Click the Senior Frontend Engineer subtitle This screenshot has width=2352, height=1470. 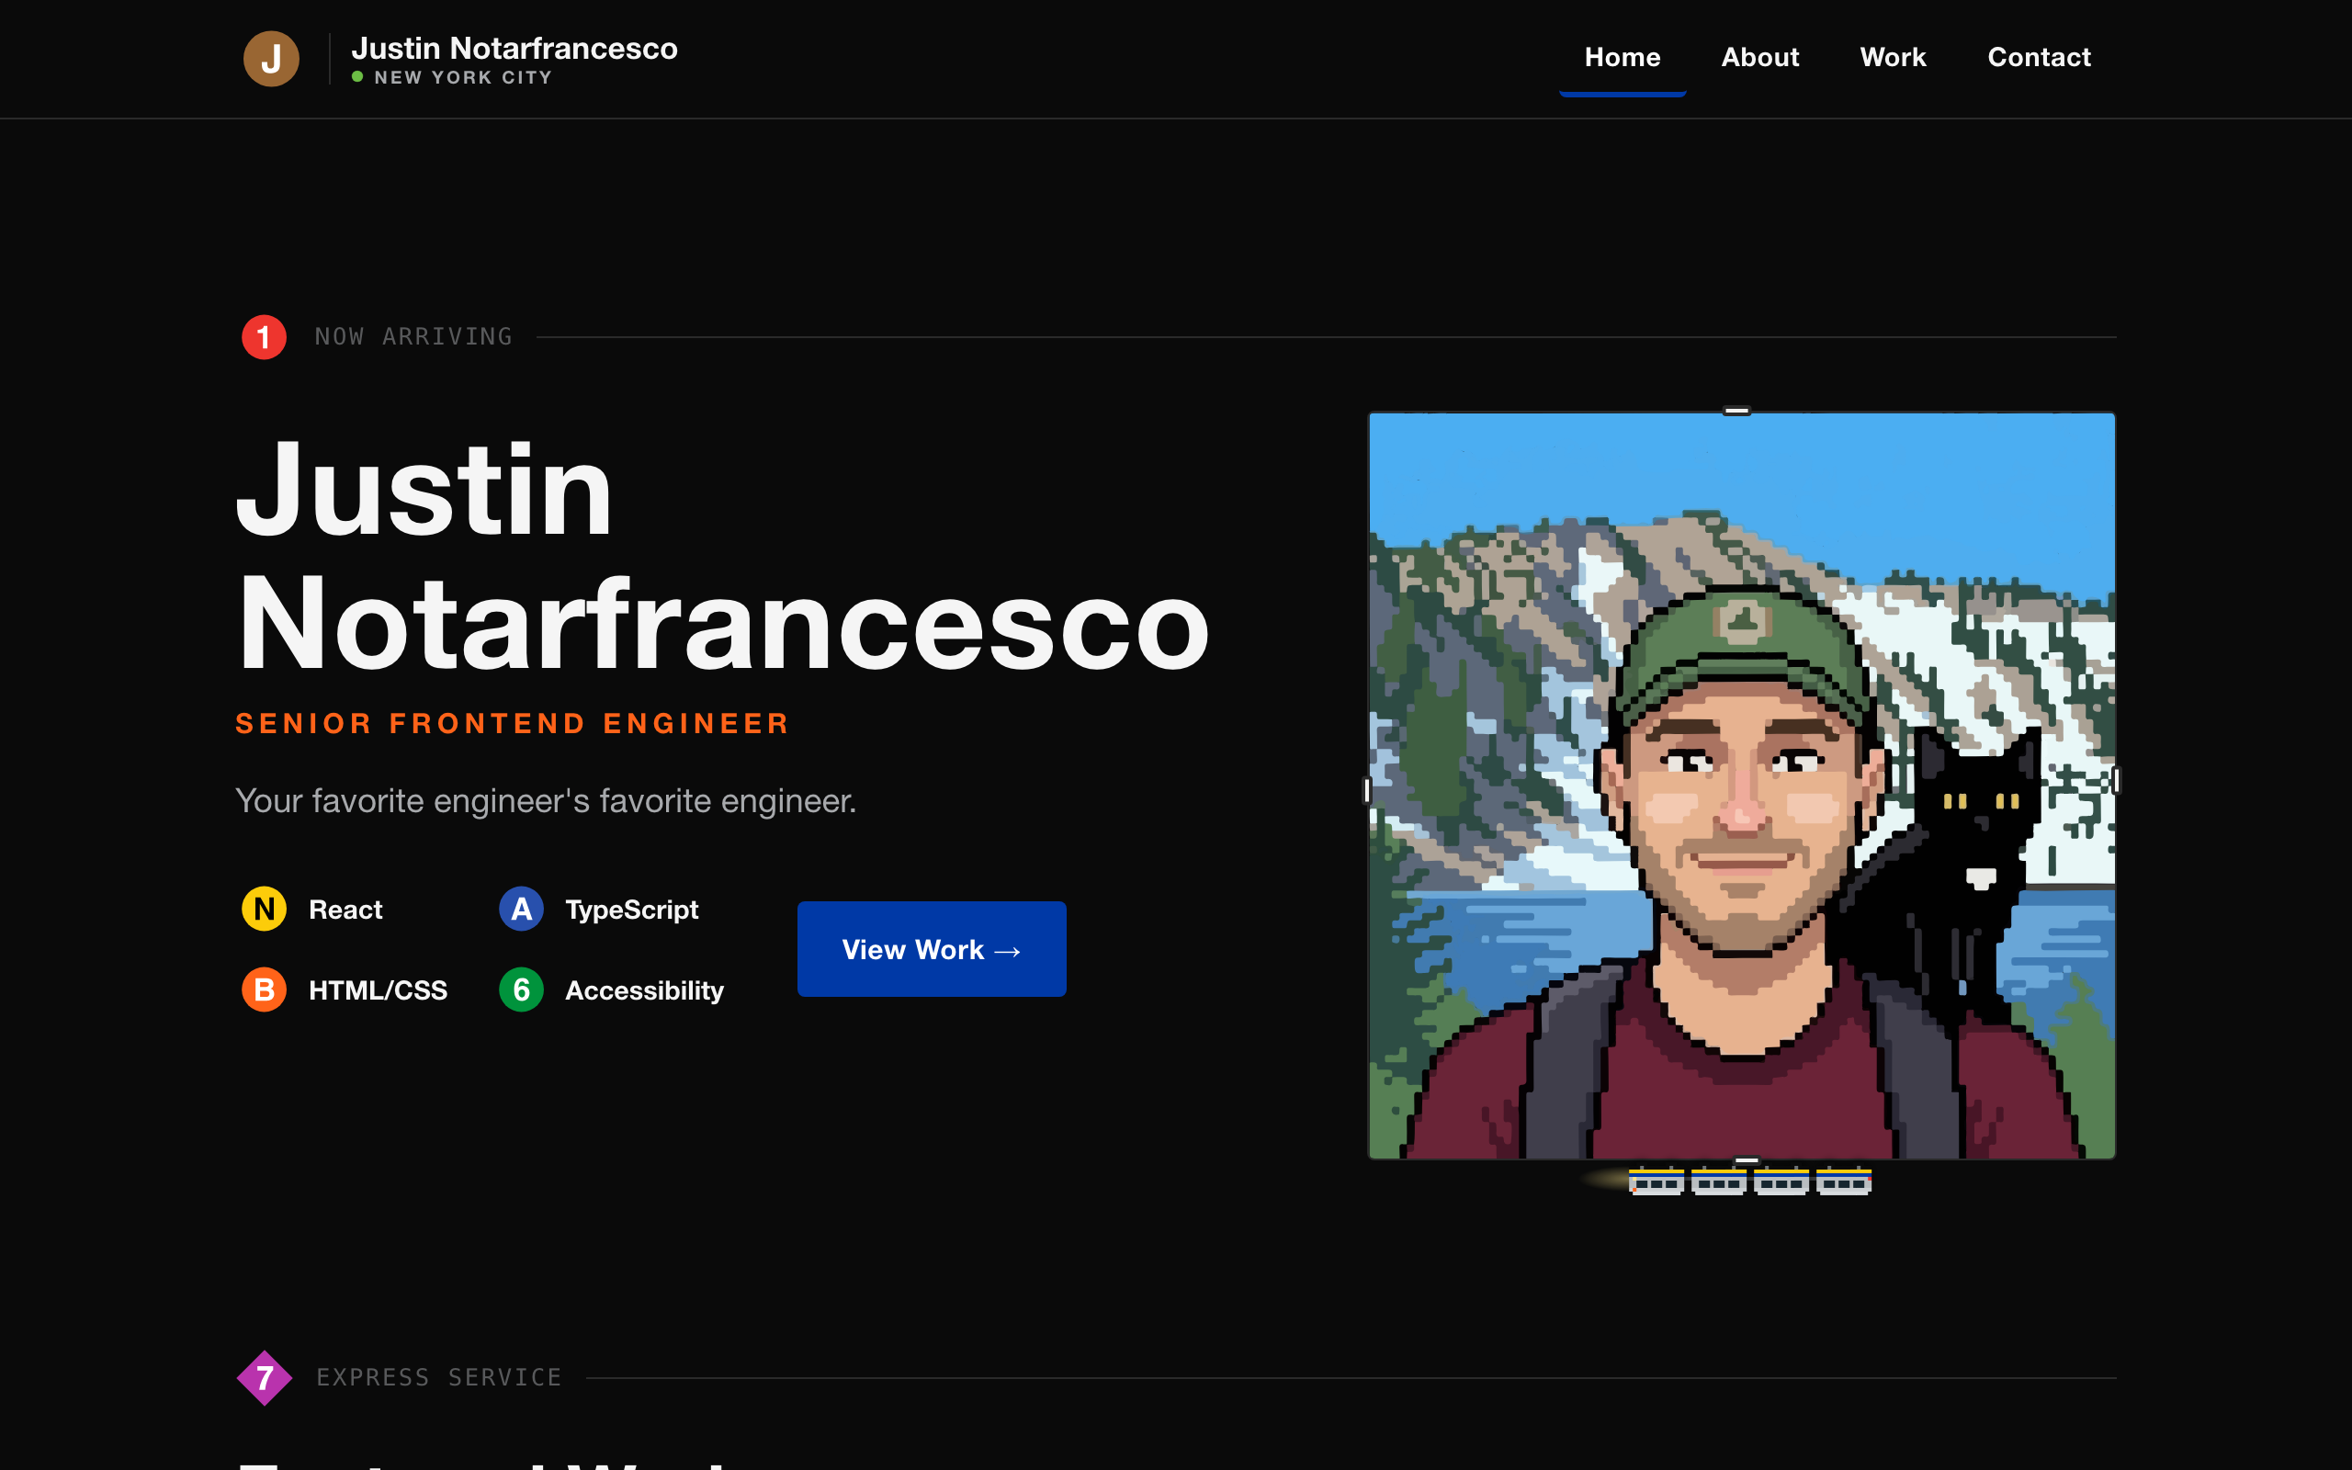coord(512,723)
